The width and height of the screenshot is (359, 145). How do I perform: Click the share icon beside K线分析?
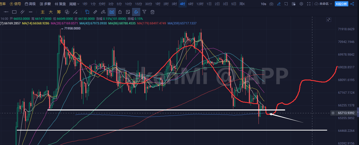tap(352, 4)
